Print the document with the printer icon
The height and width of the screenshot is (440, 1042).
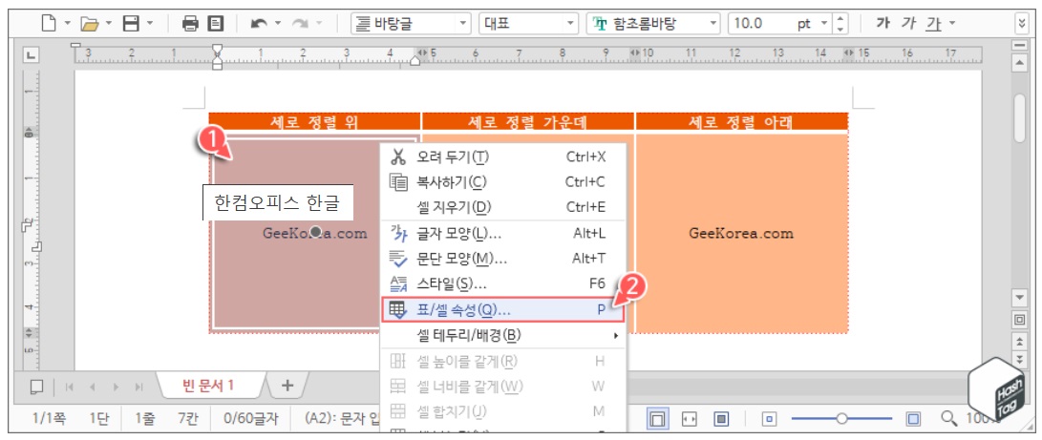point(191,24)
